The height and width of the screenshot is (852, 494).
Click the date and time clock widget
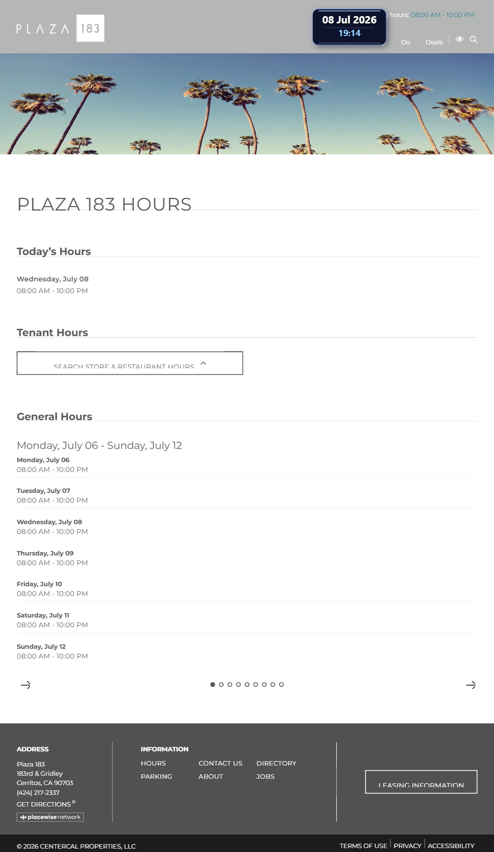click(350, 27)
